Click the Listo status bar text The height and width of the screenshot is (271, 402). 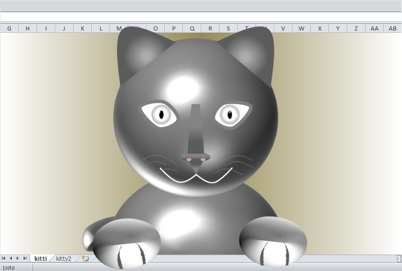(9, 268)
